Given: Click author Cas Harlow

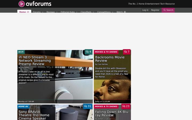Looking at the screenshot, I should [103, 64].
